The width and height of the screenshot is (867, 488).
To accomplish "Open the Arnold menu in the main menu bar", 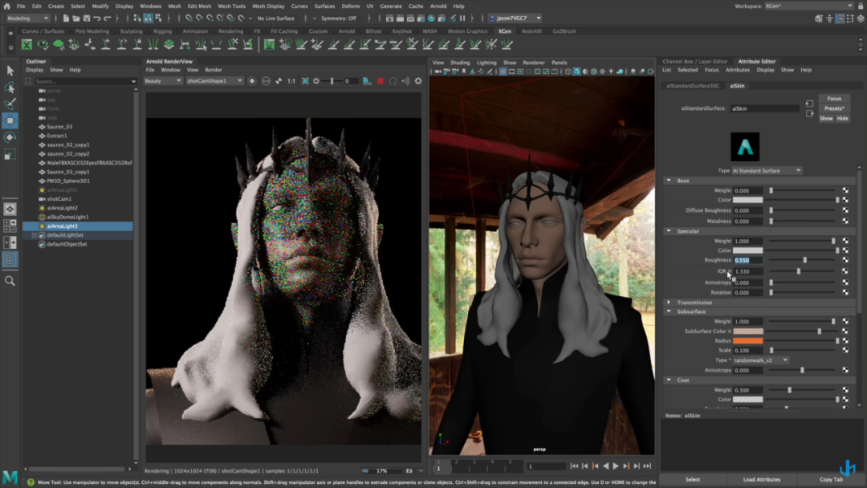I will click(438, 6).
